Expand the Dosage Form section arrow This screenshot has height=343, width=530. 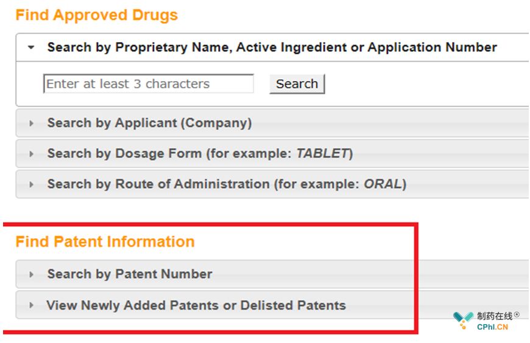[32, 154]
